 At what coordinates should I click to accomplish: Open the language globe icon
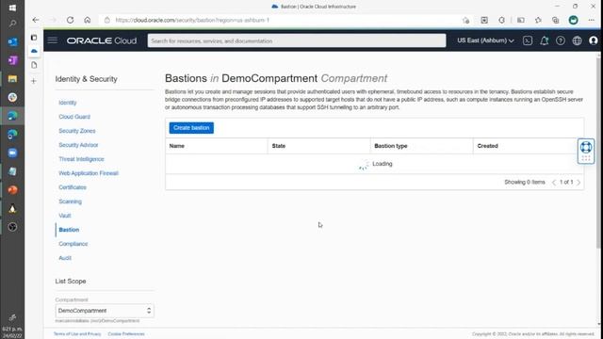[577, 40]
